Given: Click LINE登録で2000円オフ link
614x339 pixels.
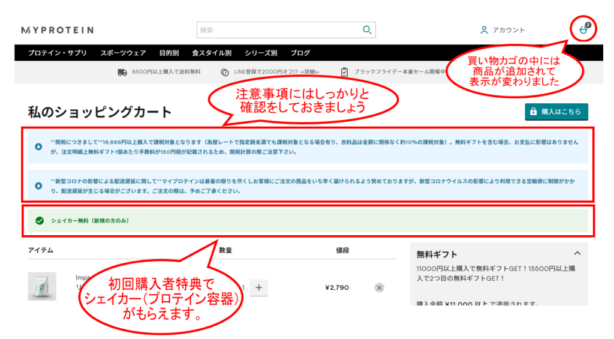Looking at the screenshot, I should tap(277, 72).
